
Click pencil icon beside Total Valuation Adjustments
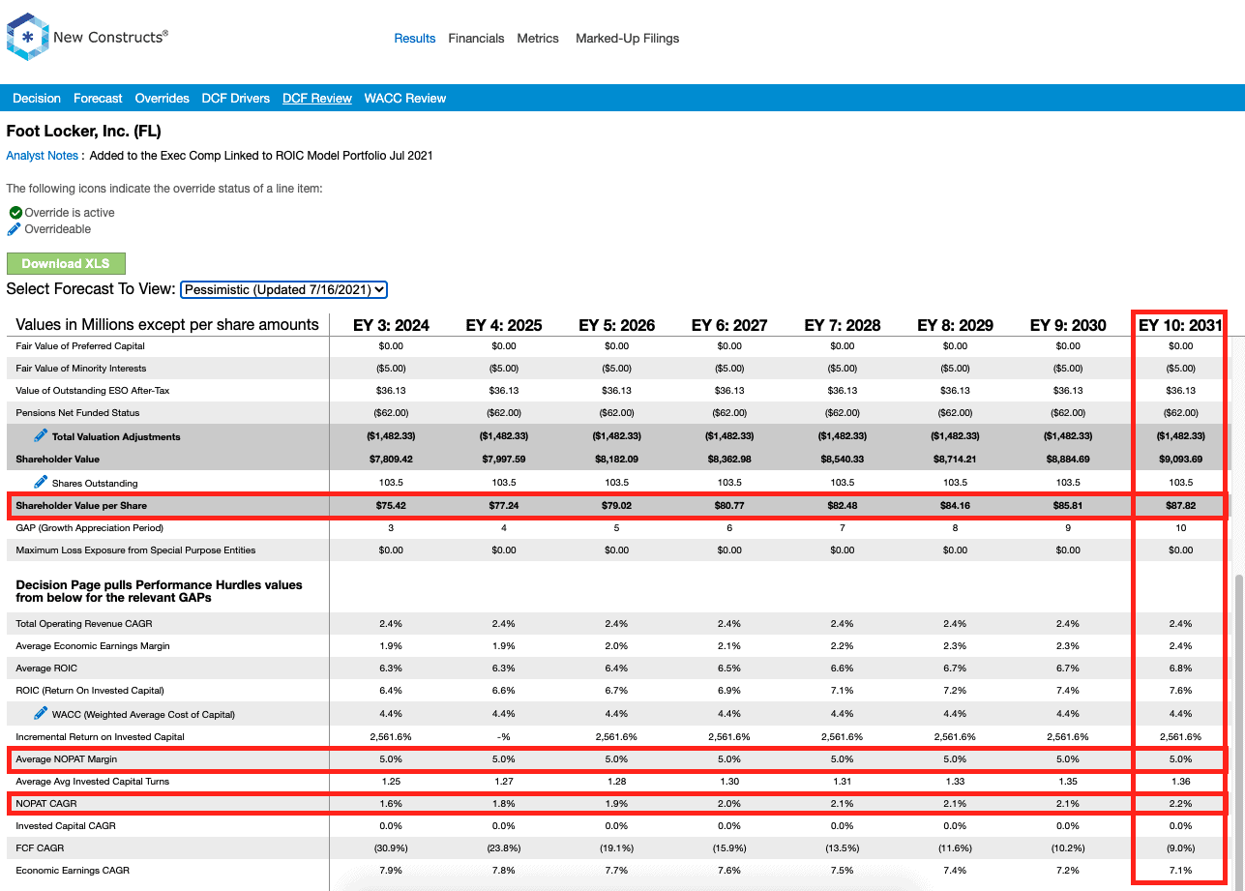[41, 436]
